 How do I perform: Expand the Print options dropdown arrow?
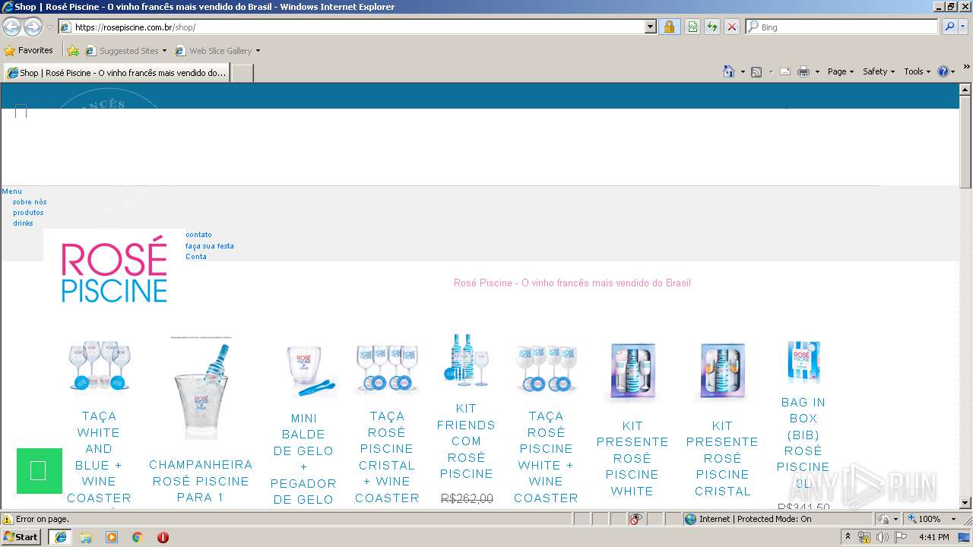click(x=817, y=71)
